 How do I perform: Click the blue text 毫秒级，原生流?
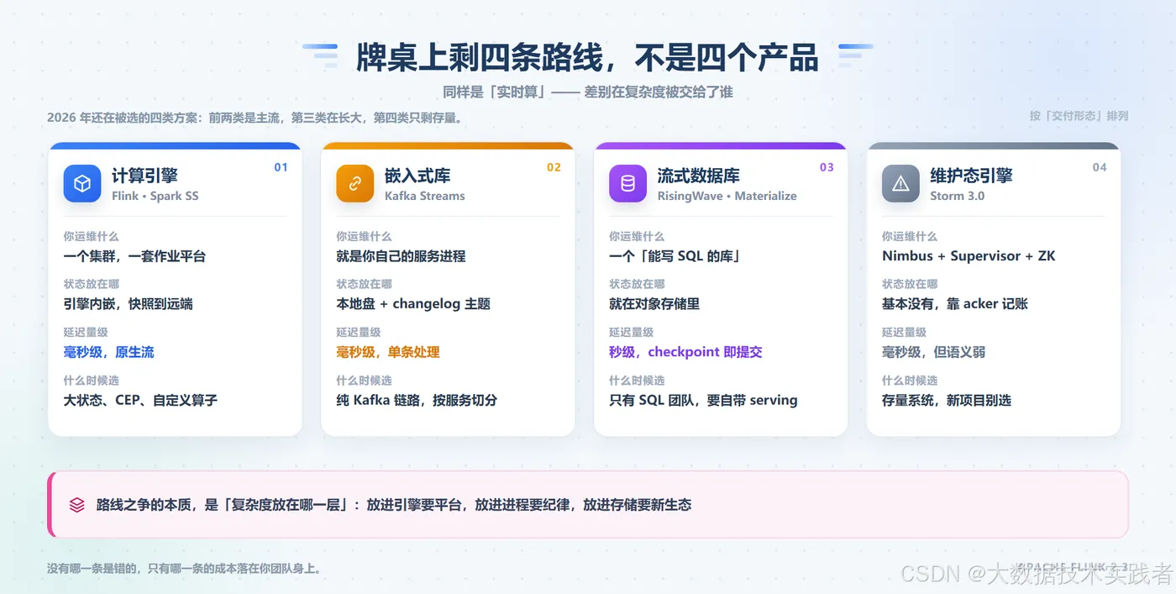coord(109,352)
